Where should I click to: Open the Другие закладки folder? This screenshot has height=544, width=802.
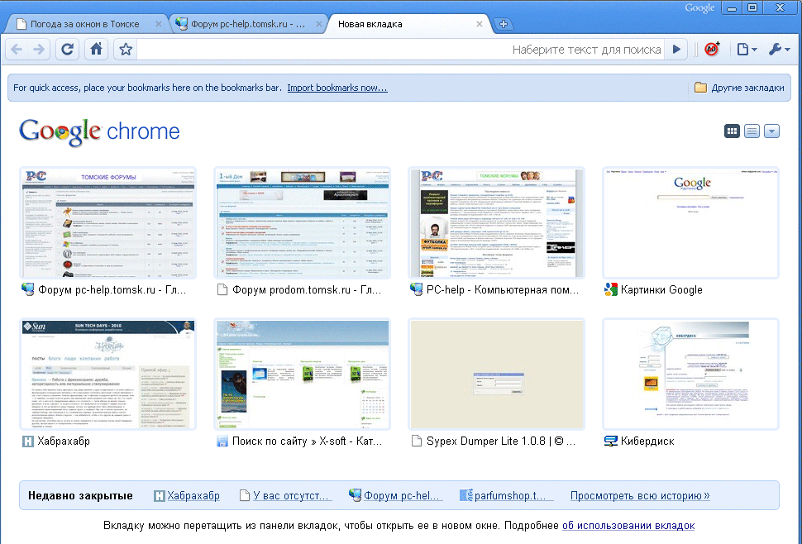pyautogui.click(x=738, y=88)
